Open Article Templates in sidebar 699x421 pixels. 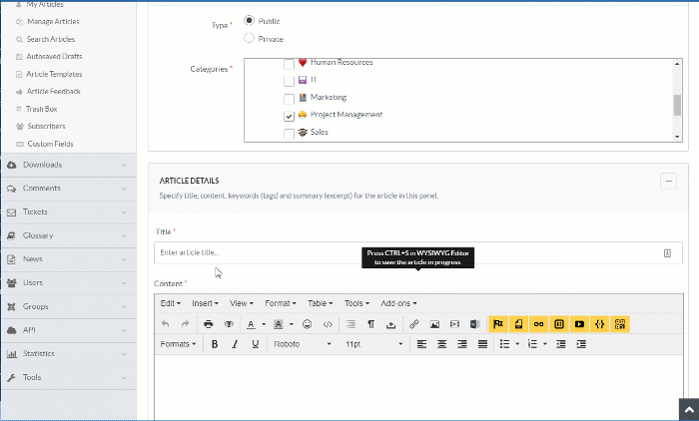(54, 74)
